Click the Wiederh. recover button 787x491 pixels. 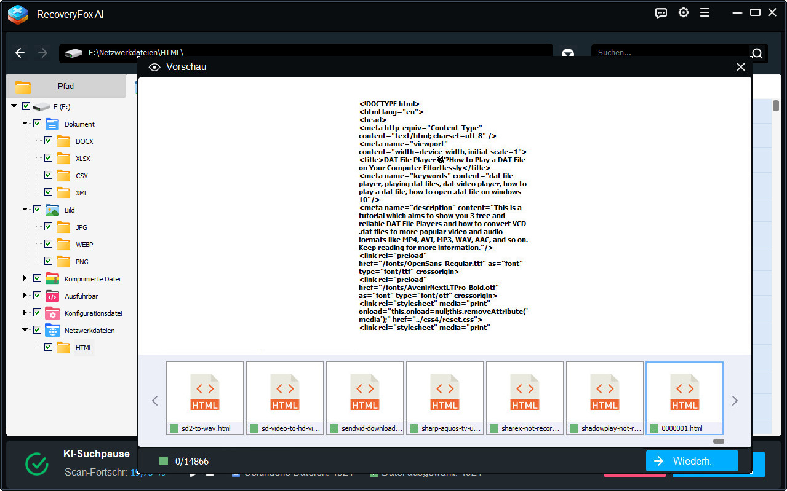pos(692,461)
